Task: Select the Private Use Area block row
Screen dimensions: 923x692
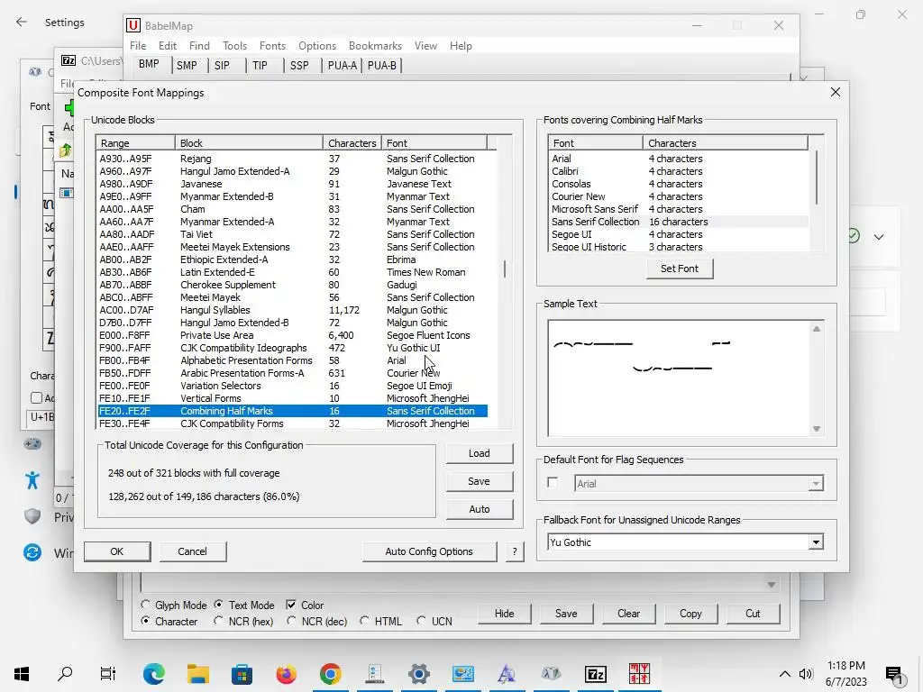Action: [293, 335]
